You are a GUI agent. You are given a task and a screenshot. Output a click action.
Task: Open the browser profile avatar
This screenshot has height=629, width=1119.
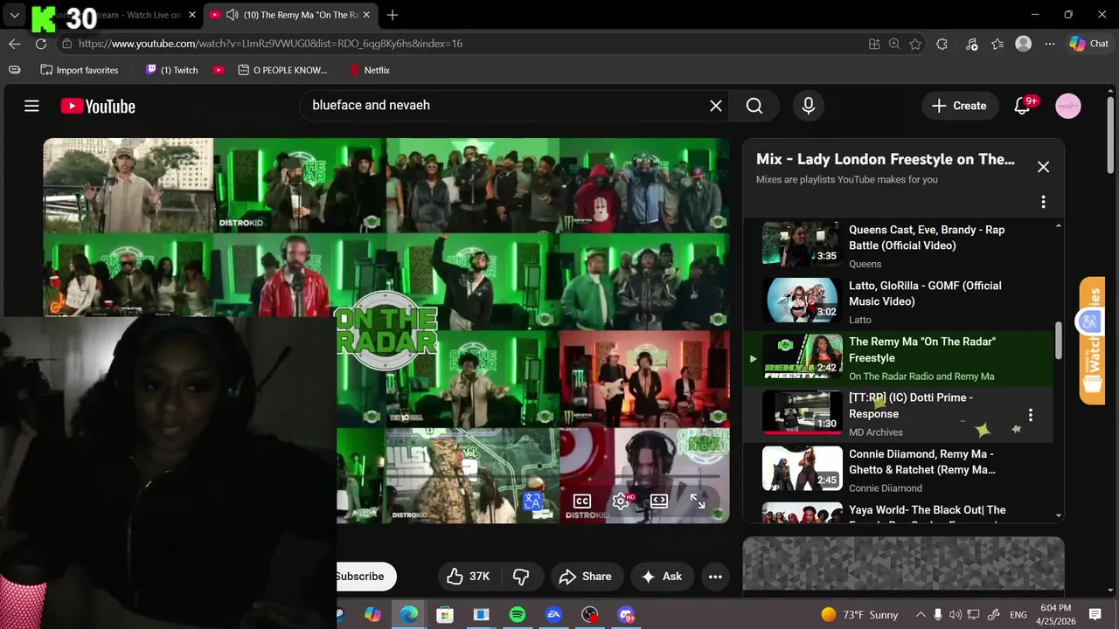[x=1024, y=44]
